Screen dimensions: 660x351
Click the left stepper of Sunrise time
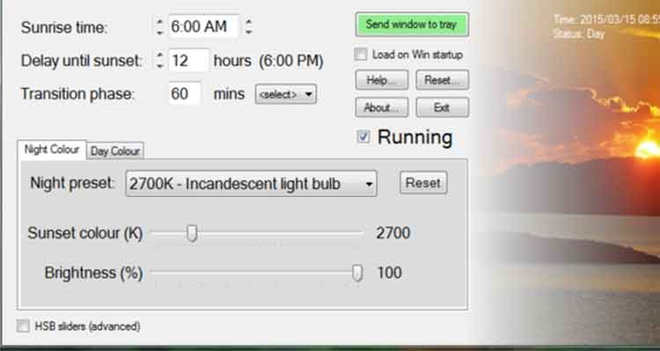click(159, 26)
